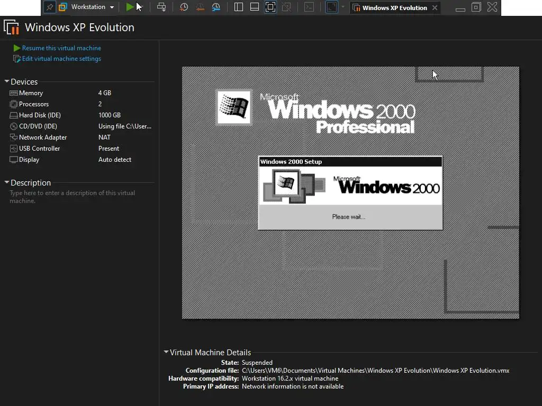Click the stretch guest display icon
Viewport: 542px width, 406px height.
[x=331, y=7]
